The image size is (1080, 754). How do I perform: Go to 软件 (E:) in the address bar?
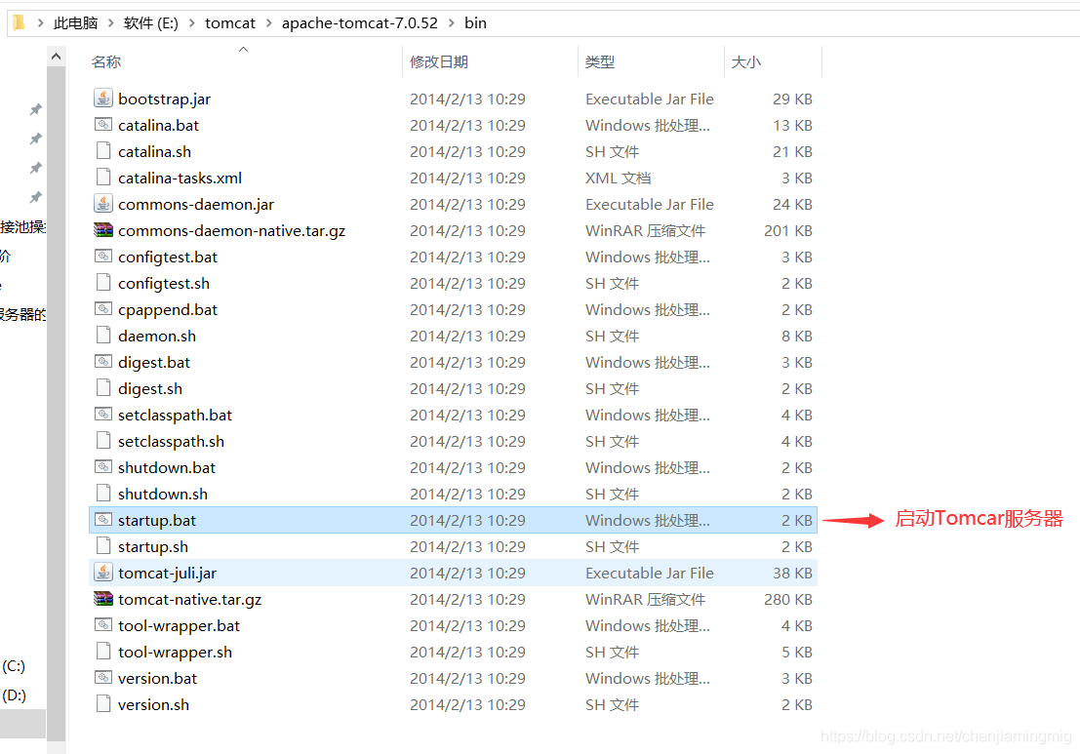click(151, 23)
